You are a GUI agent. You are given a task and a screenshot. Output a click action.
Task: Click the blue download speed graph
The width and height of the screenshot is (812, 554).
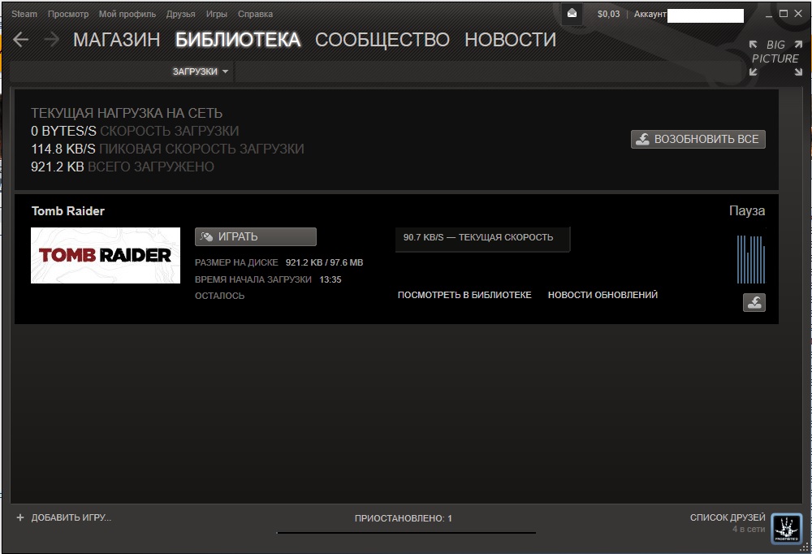pos(751,259)
